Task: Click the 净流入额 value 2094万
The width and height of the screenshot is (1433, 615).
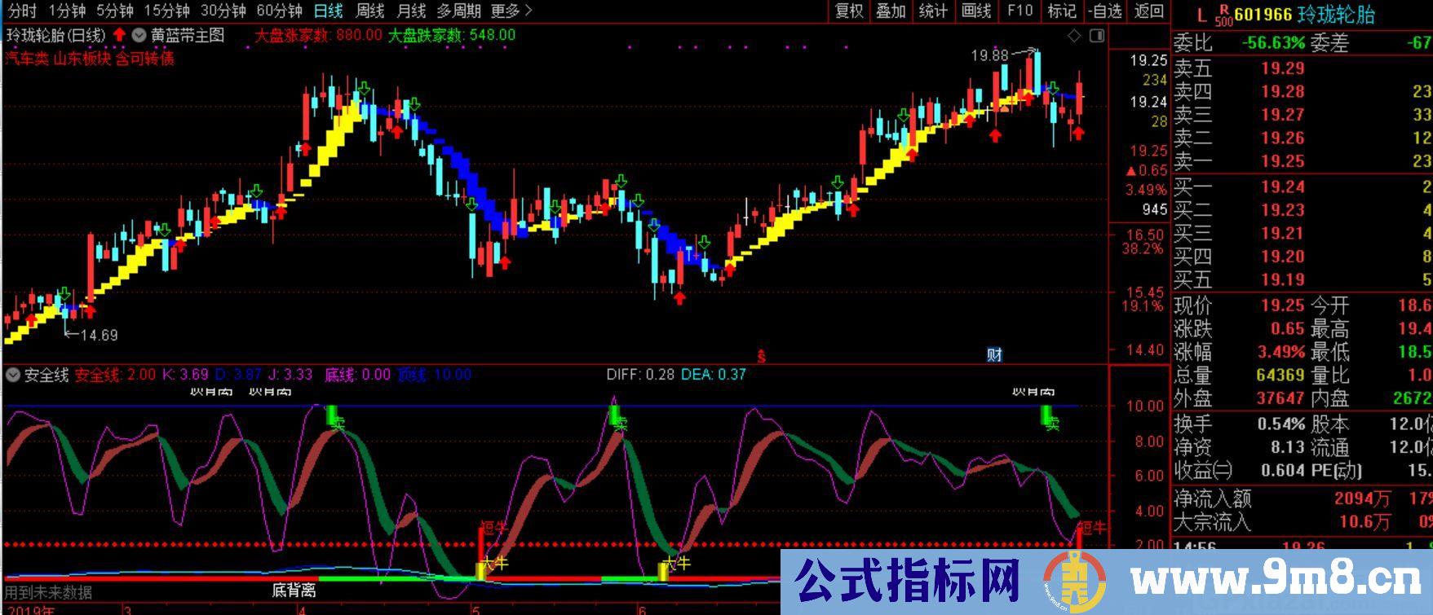Action: tap(1362, 499)
